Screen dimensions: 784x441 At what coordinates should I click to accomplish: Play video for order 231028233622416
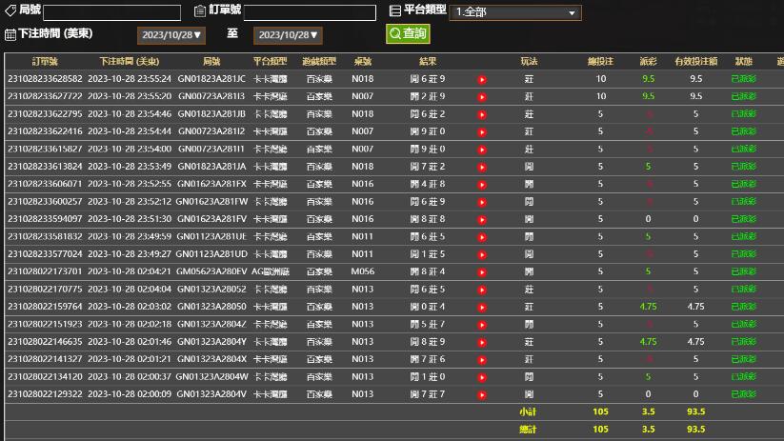(481, 132)
